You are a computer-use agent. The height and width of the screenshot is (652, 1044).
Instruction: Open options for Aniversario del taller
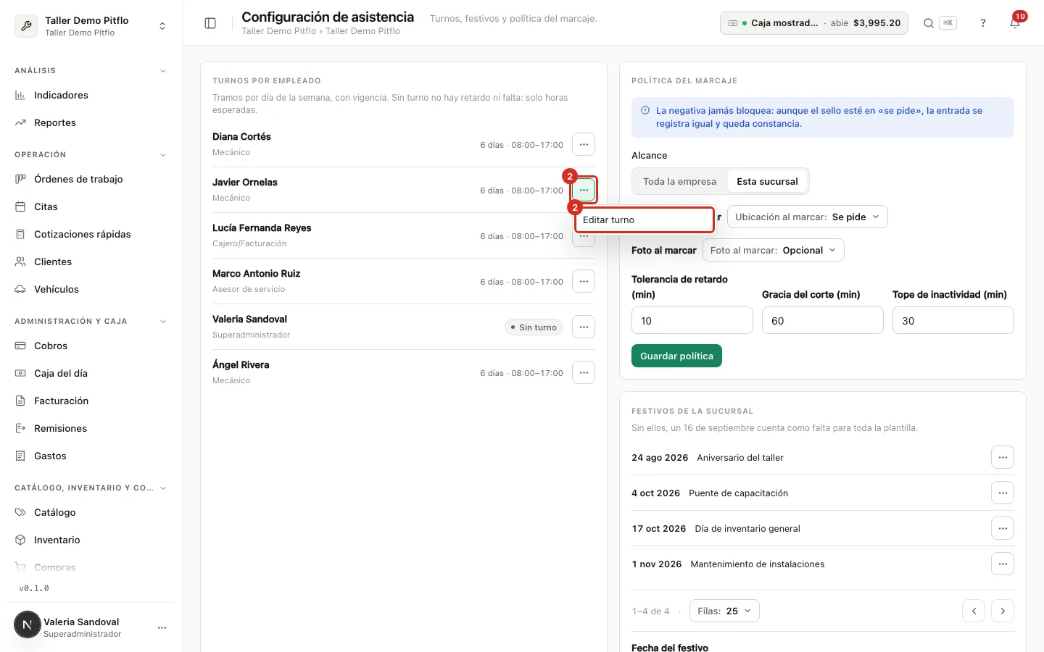click(1003, 457)
